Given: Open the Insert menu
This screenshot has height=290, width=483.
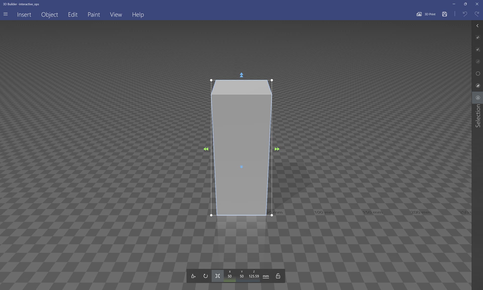Looking at the screenshot, I should click(24, 15).
